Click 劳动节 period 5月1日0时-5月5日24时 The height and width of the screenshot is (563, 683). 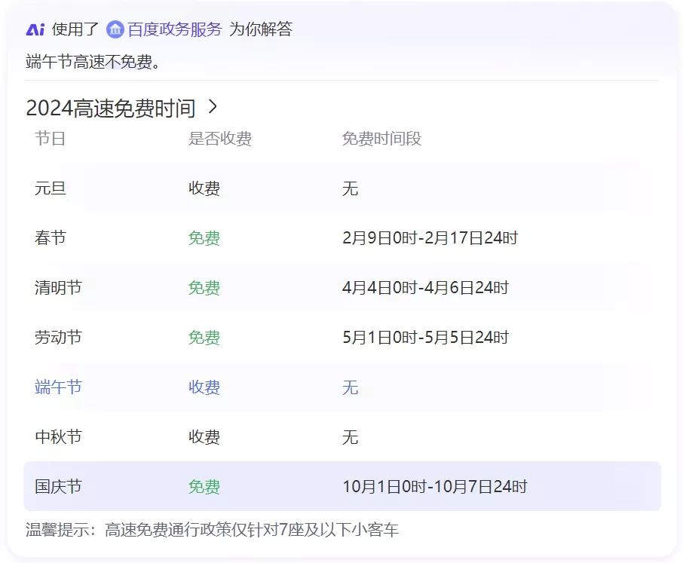pos(425,338)
